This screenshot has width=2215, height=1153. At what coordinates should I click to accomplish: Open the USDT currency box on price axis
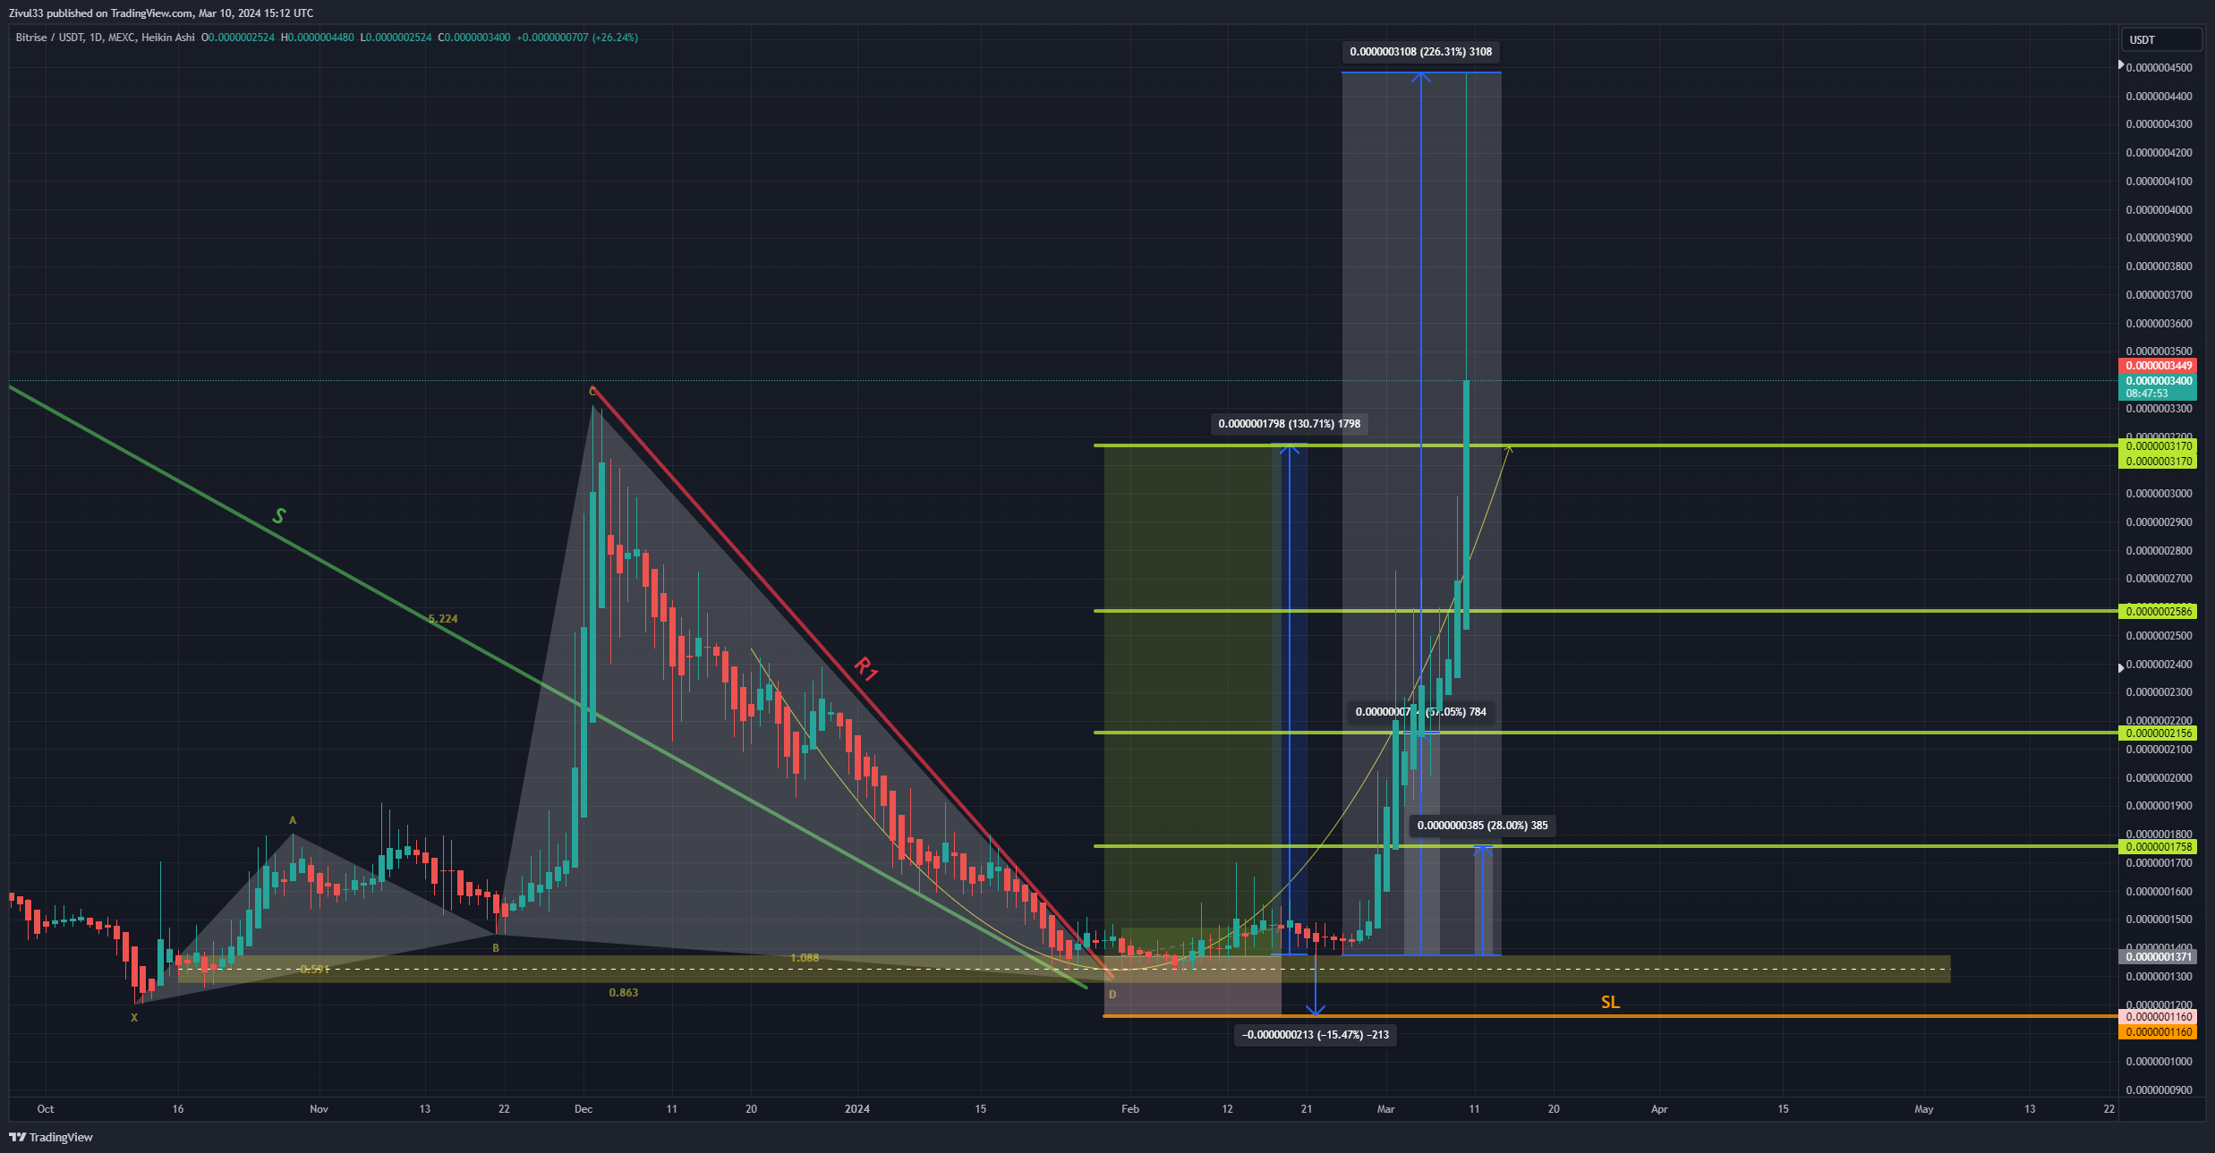(x=2161, y=39)
